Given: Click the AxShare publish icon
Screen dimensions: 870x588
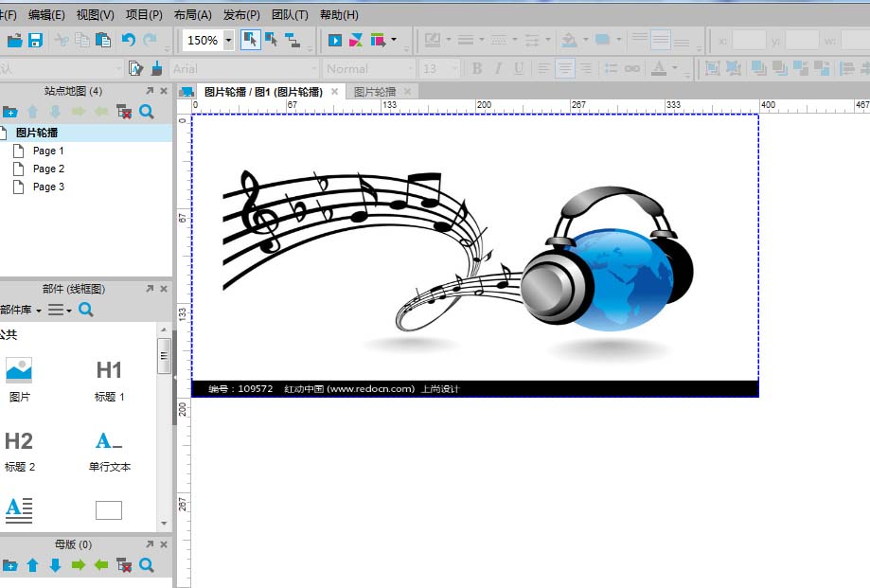Looking at the screenshot, I should (356, 40).
